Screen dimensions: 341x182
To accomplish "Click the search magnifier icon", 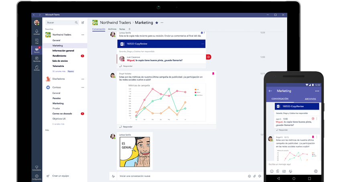I will coord(76,22).
